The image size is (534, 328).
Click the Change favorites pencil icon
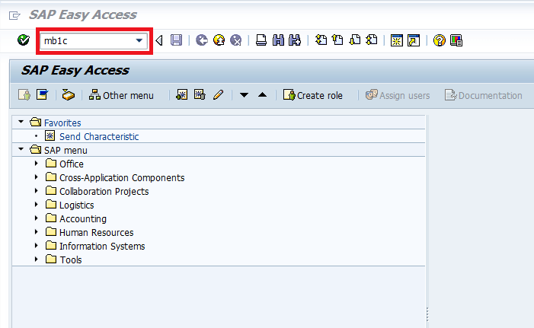218,95
